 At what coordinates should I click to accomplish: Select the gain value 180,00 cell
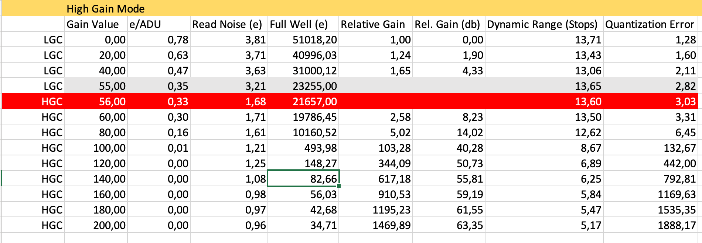(x=96, y=209)
